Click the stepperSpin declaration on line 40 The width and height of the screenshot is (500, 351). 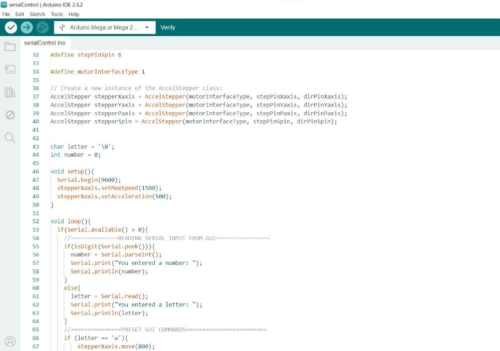click(193, 122)
